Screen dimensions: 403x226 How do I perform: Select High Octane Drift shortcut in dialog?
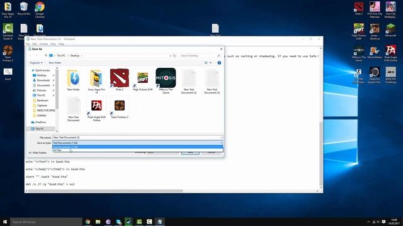[143, 80]
